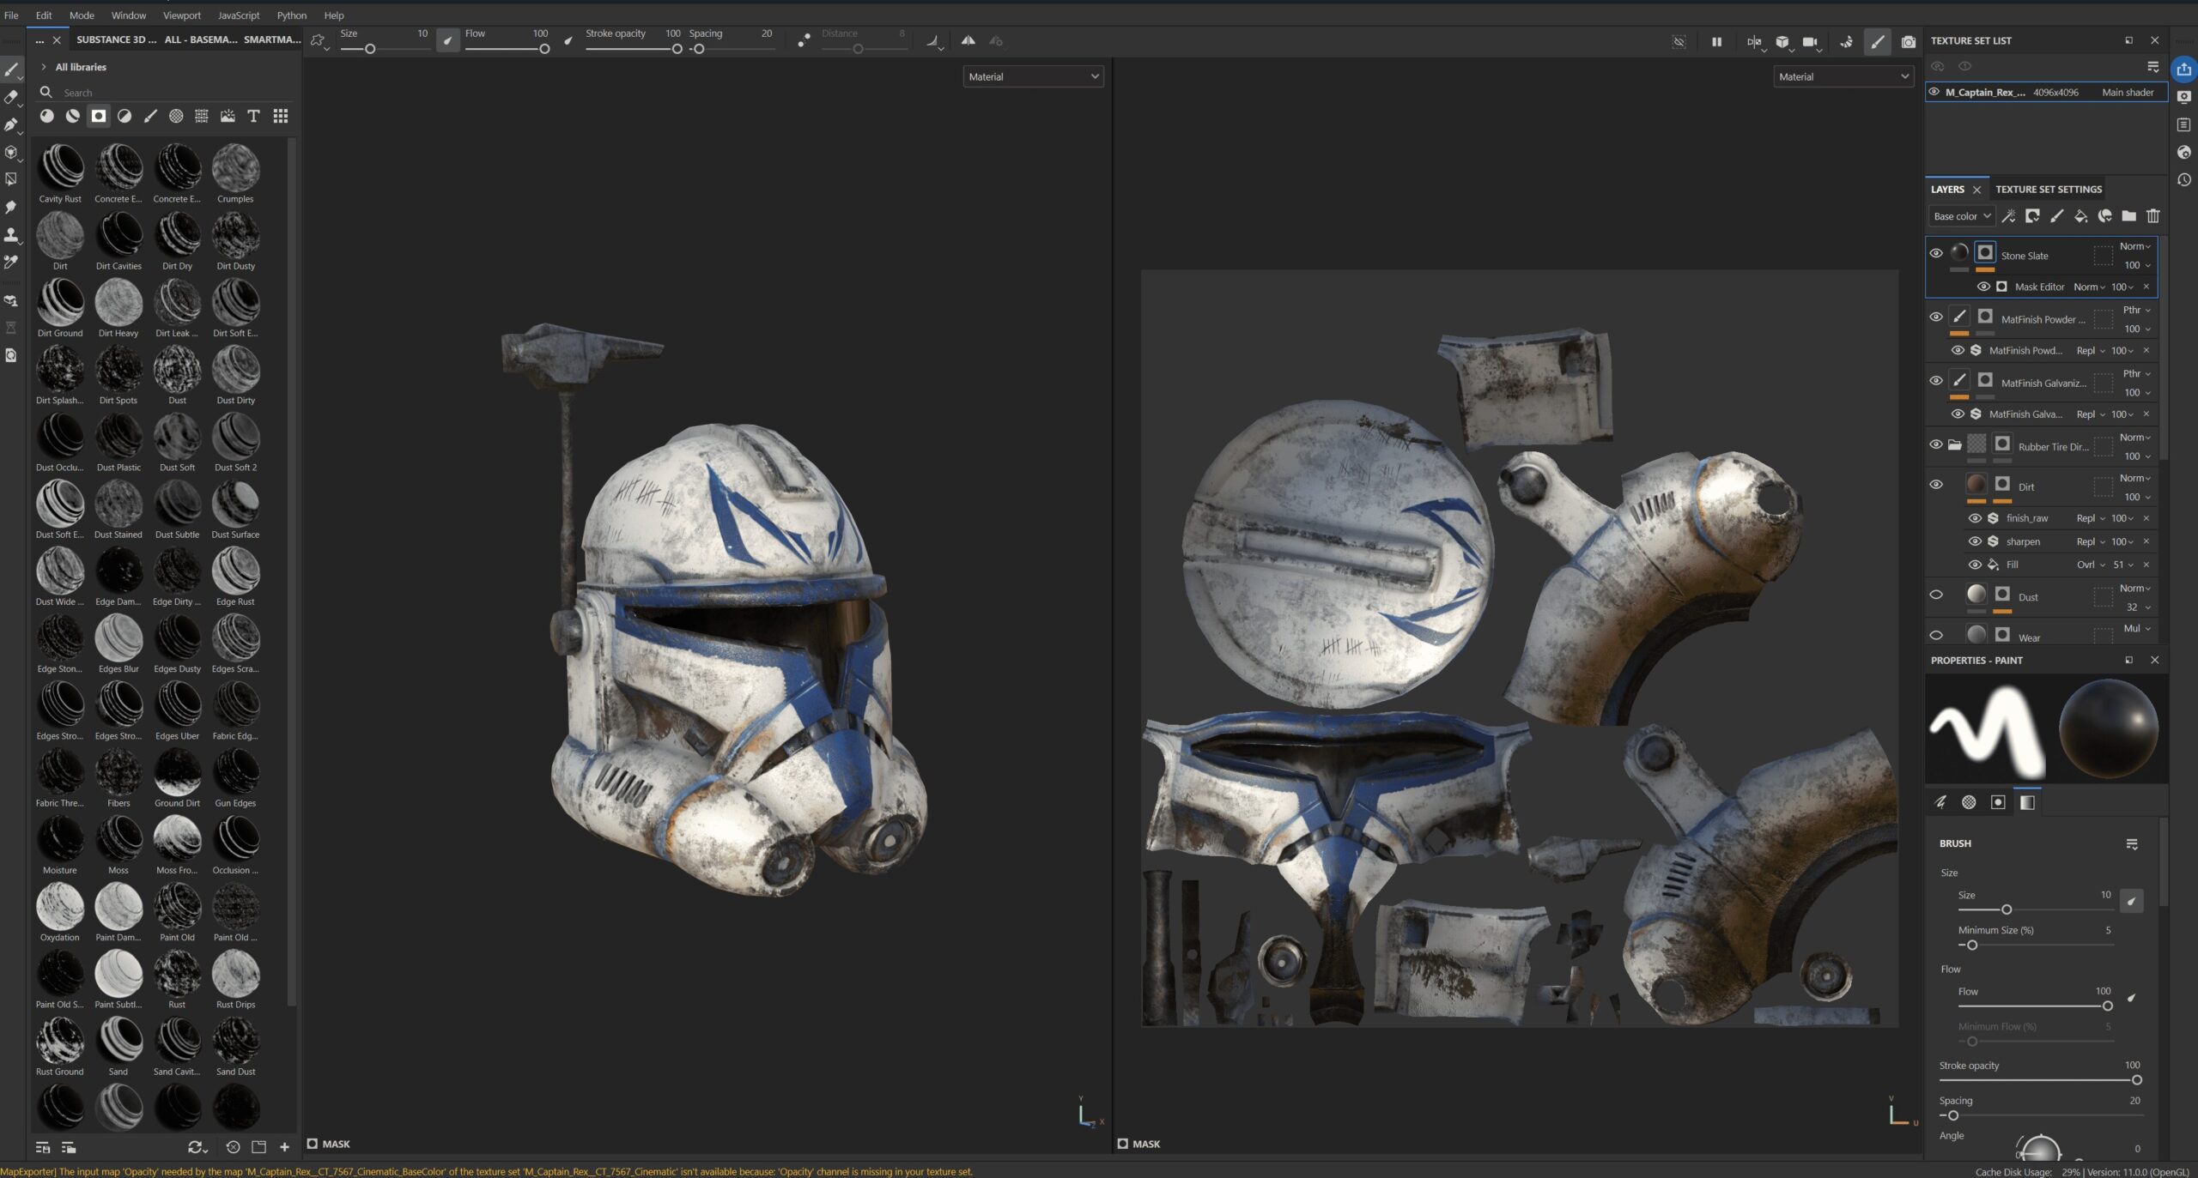Viewport: 2198px width, 1178px height.
Task: Hide the MatFinish Galvanized layer
Action: pyautogui.click(x=1935, y=381)
